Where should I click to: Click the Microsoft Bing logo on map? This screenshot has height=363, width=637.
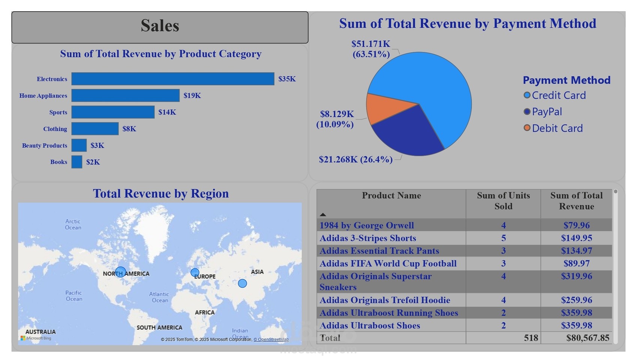click(x=36, y=338)
